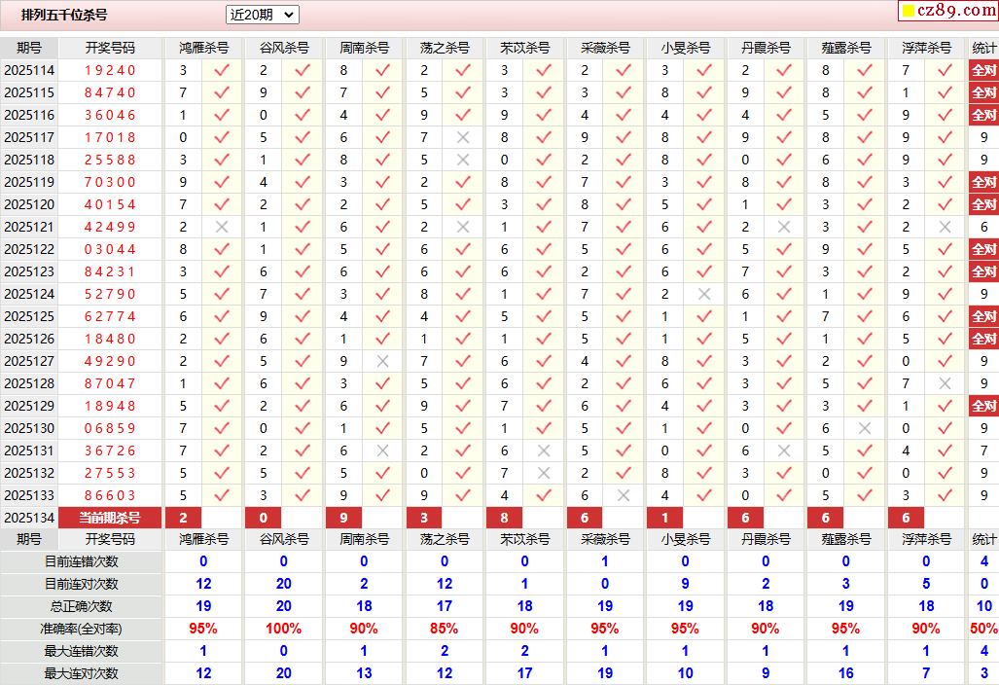Click the 期号 header in the top header row

(28, 48)
